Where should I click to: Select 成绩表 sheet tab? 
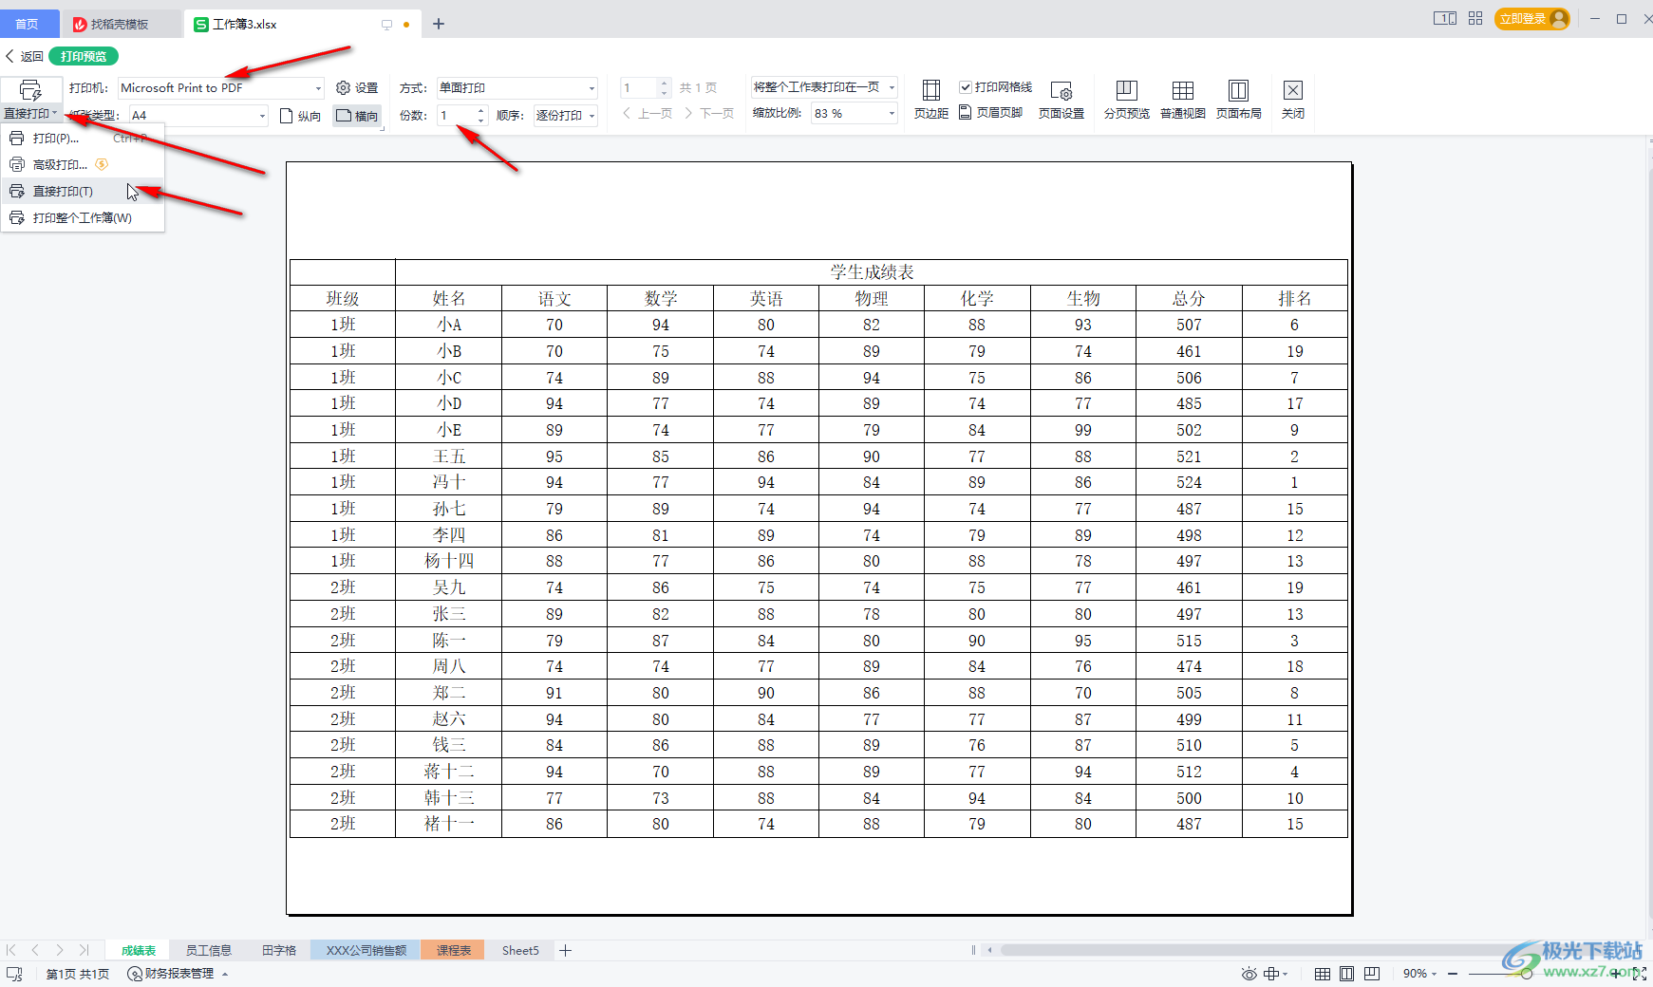[139, 951]
